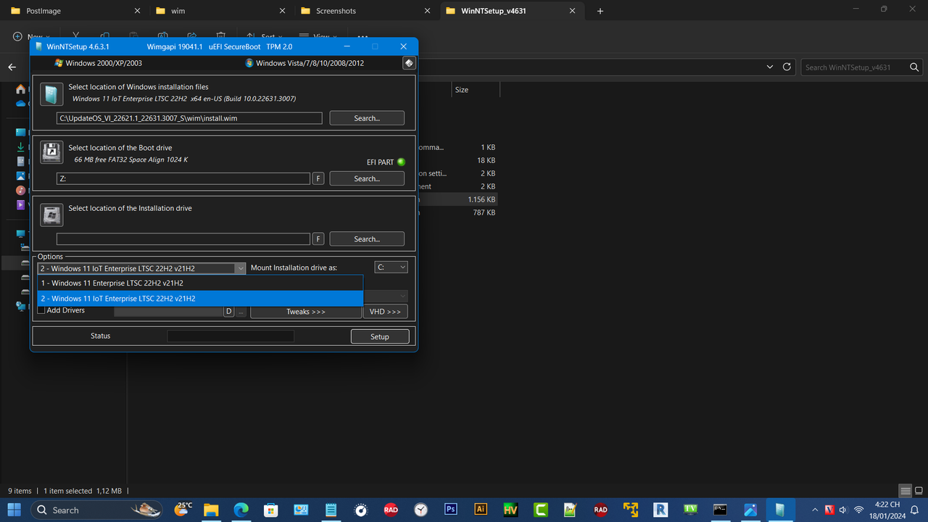Select the WinNTSetup_v4631 Explorer tab
The image size is (928, 522).
513,11
